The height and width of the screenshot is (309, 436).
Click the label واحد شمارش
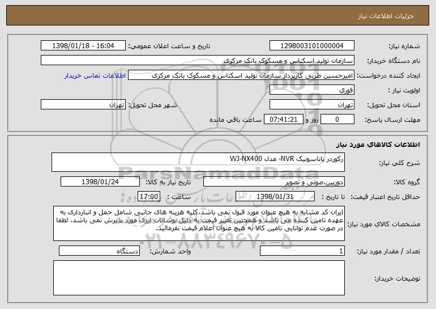pos(170,251)
